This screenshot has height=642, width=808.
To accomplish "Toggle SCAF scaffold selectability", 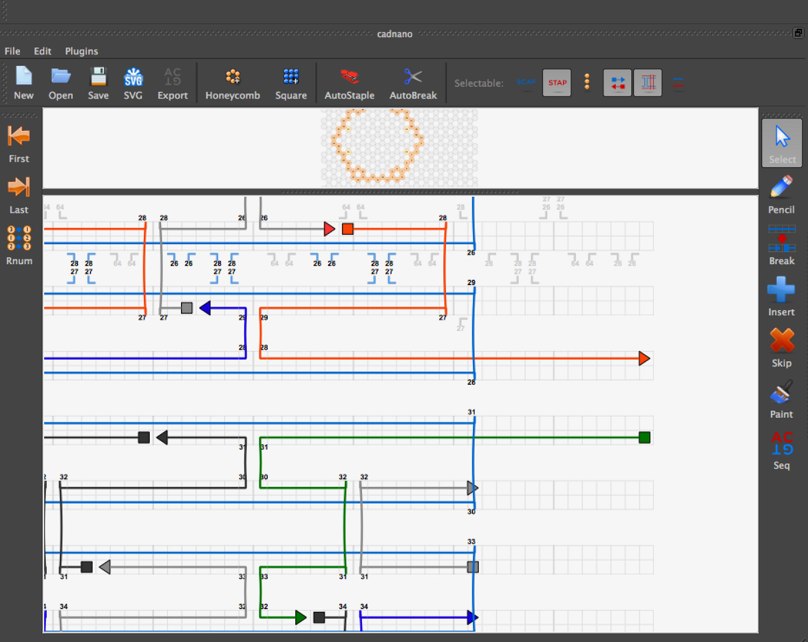I will (526, 82).
